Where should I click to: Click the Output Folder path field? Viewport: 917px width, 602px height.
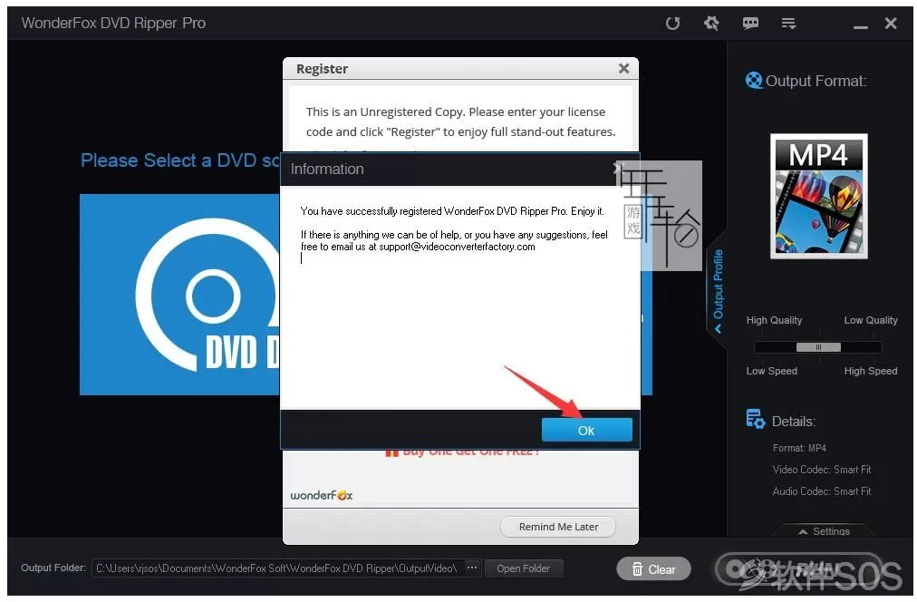(277, 568)
